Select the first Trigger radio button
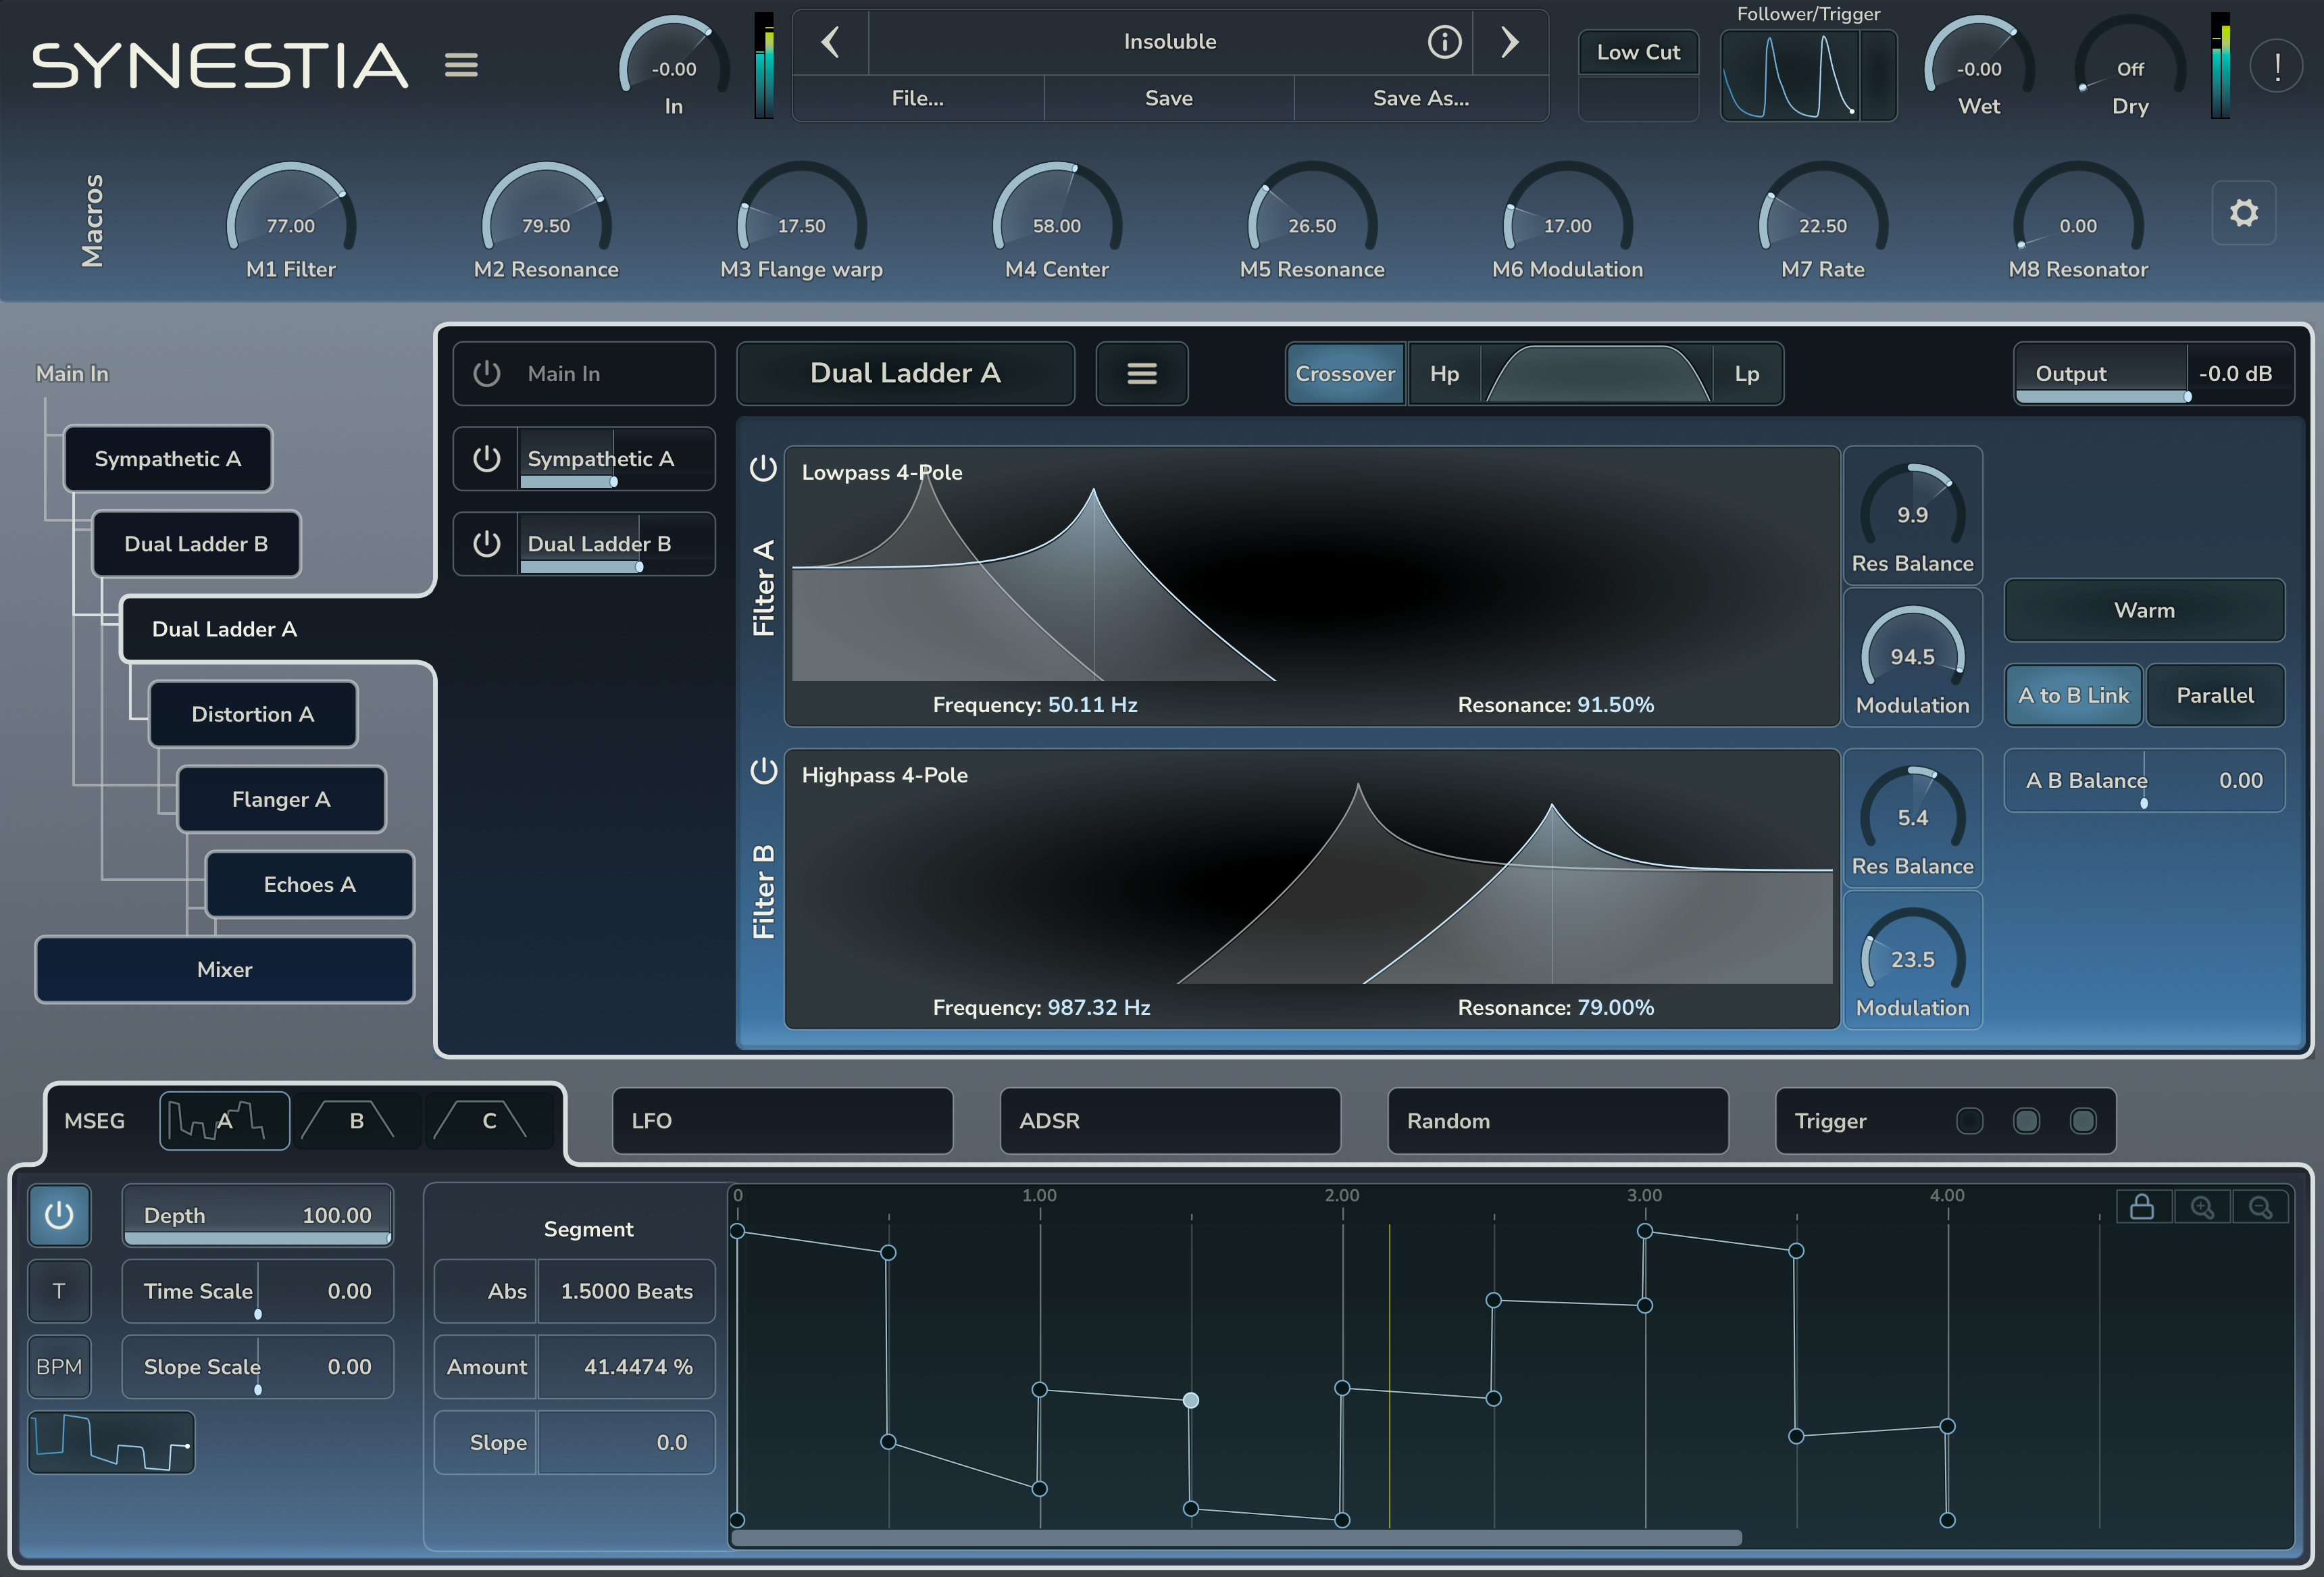Screen dimensions: 2324x1577 point(1969,1121)
